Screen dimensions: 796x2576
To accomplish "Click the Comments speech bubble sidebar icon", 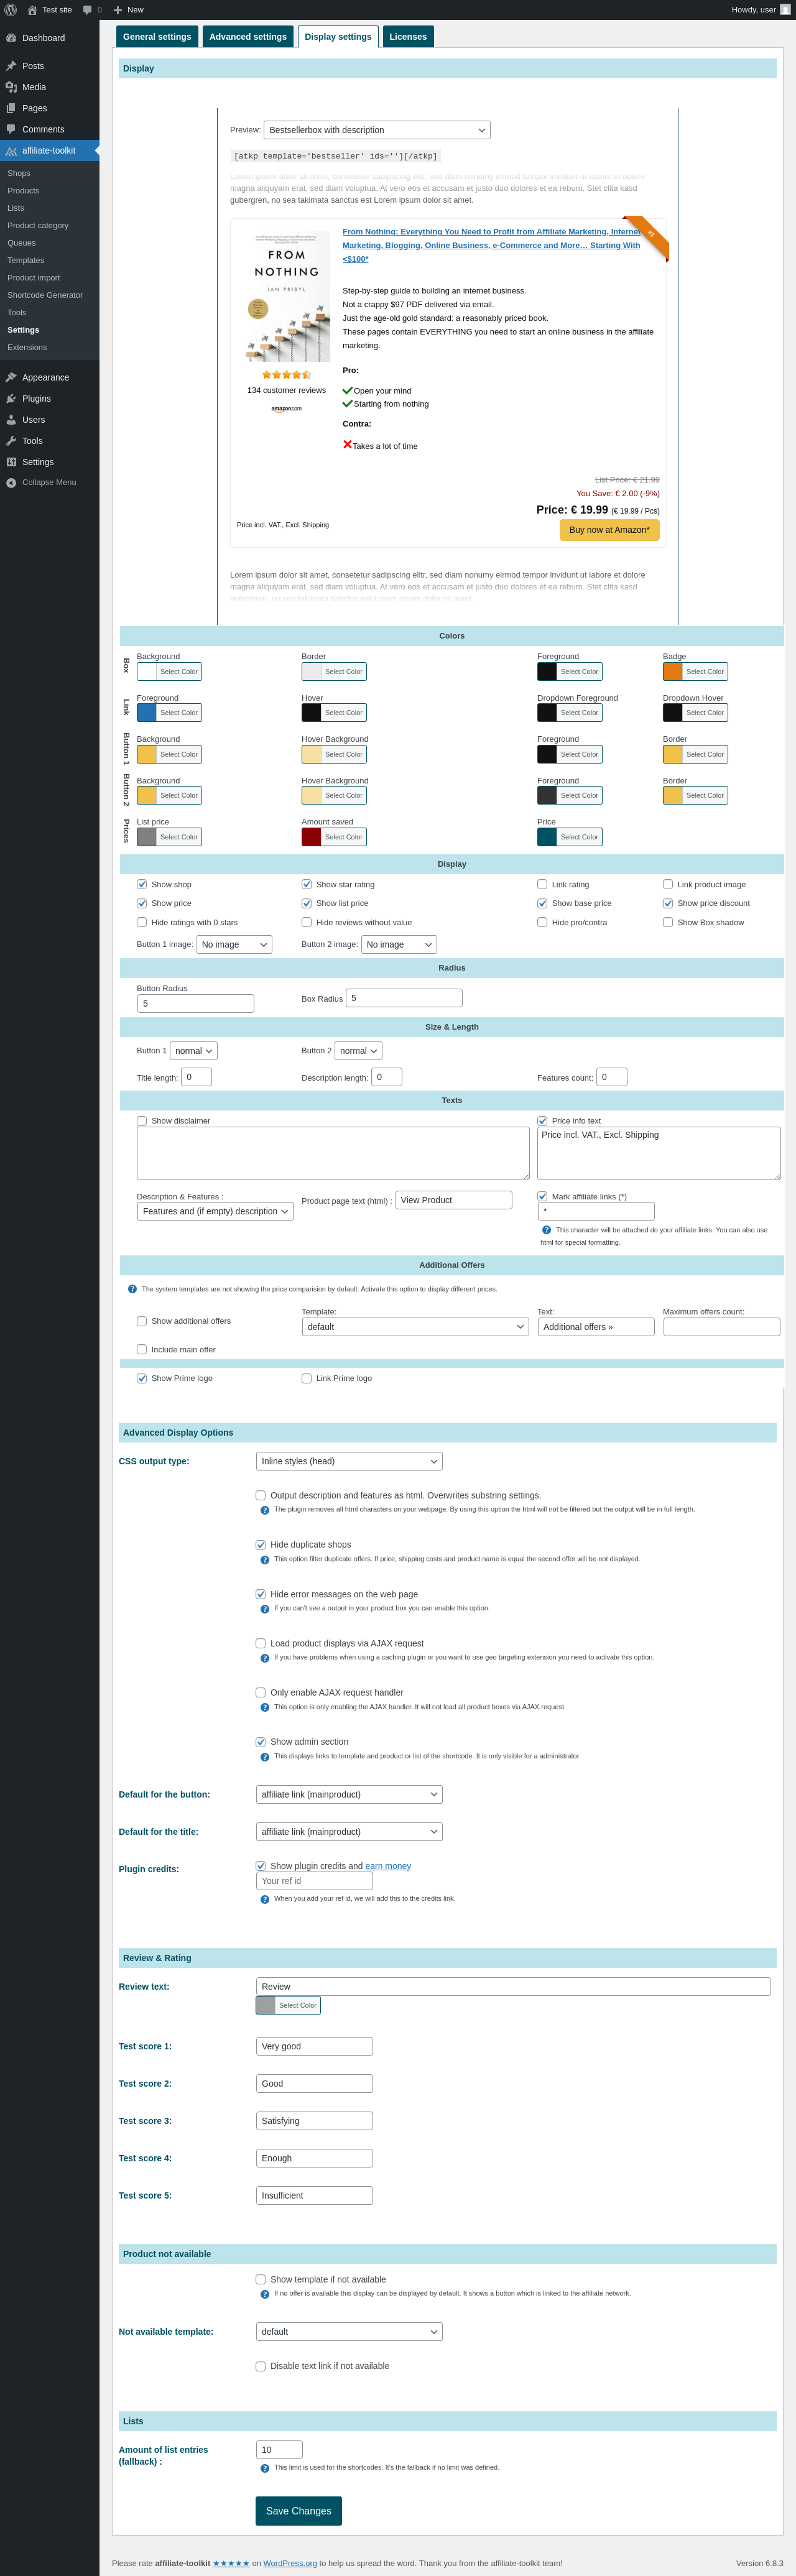I will tap(11, 129).
